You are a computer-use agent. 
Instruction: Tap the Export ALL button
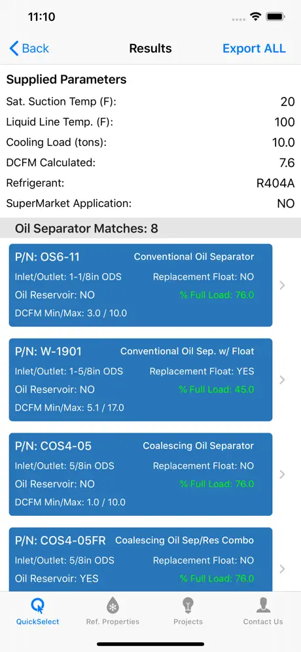pos(254,48)
